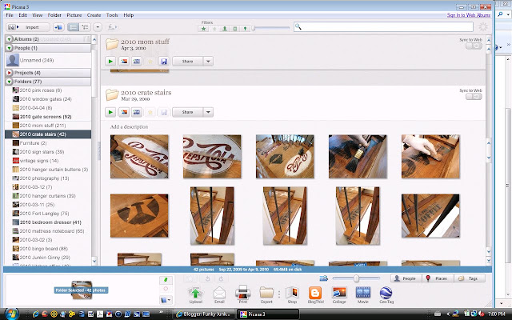The width and height of the screenshot is (512, 320).
Task: Collapse the Folders (77) section
Action: point(9,82)
